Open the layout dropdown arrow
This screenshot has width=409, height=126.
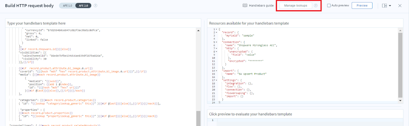point(390,6)
